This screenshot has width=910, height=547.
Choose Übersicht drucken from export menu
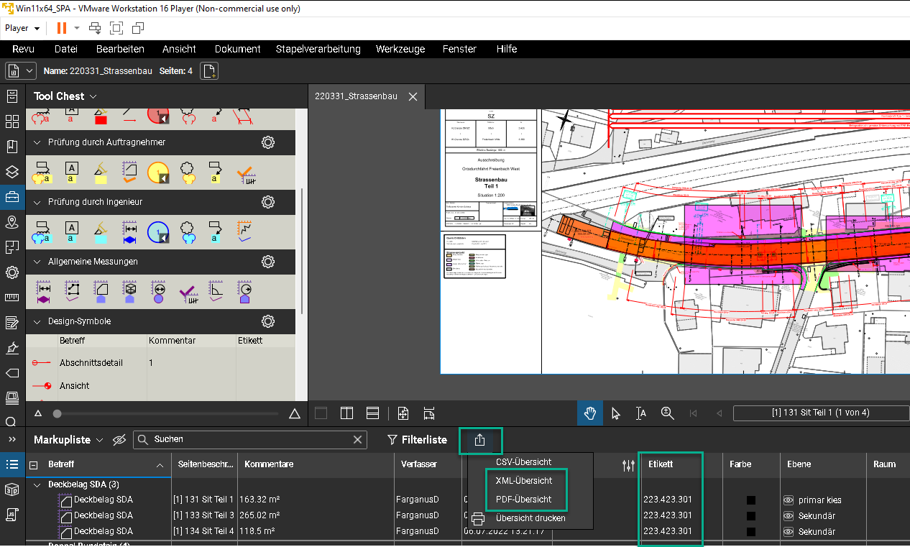pyautogui.click(x=530, y=518)
